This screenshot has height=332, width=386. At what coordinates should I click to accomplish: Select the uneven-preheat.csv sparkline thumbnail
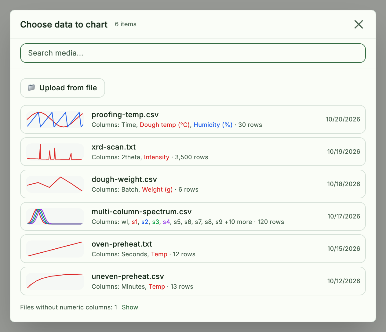coord(55,281)
